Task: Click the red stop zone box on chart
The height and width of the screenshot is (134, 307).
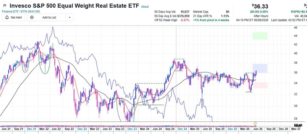Action: 260,85
